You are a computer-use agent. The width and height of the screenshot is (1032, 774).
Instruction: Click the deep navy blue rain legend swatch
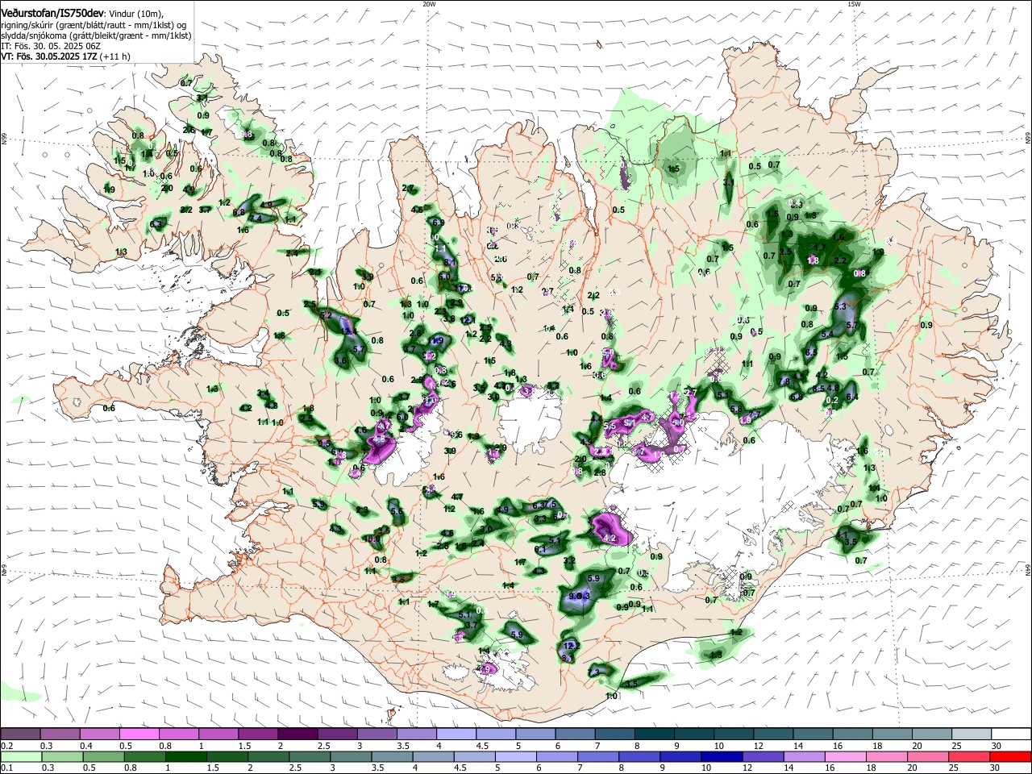(x=721, y=756)
